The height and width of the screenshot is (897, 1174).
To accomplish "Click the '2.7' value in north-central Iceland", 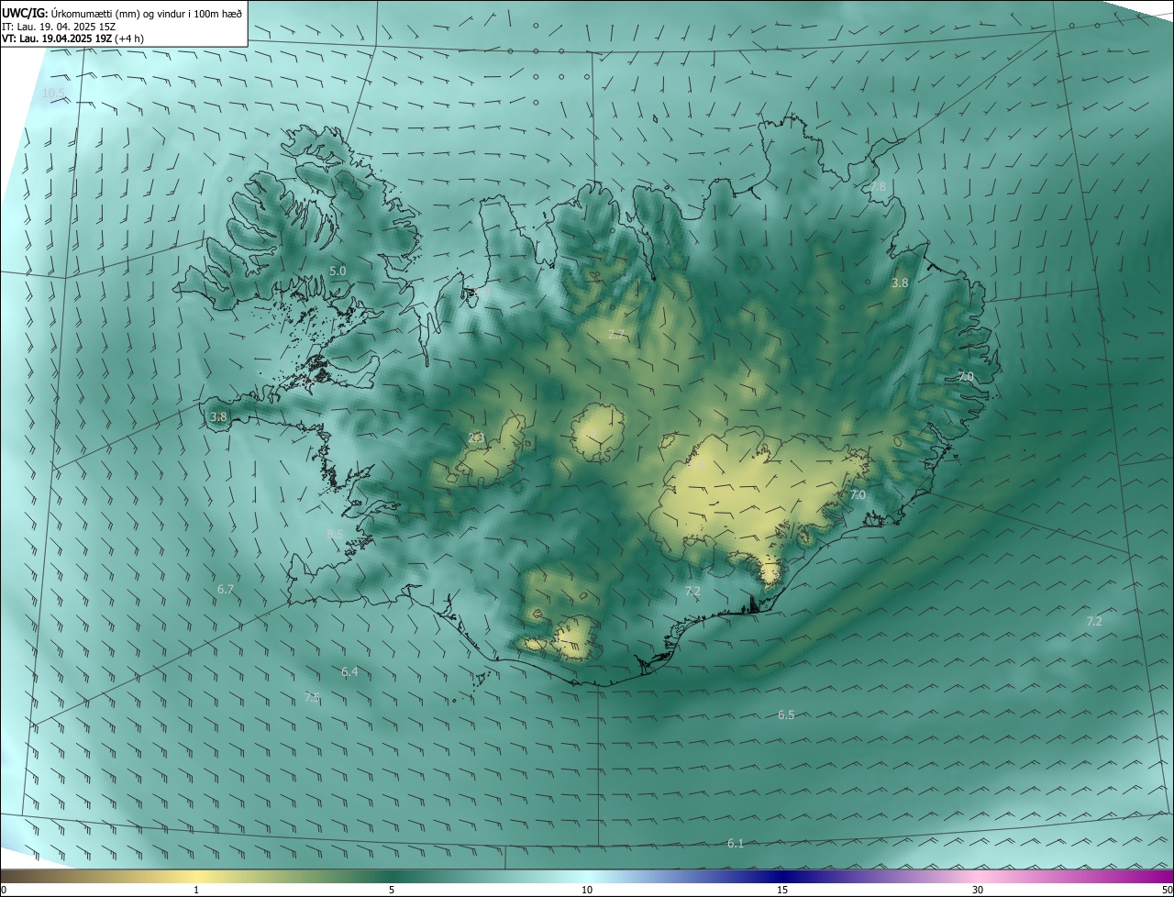I will [x=616, y=335].
